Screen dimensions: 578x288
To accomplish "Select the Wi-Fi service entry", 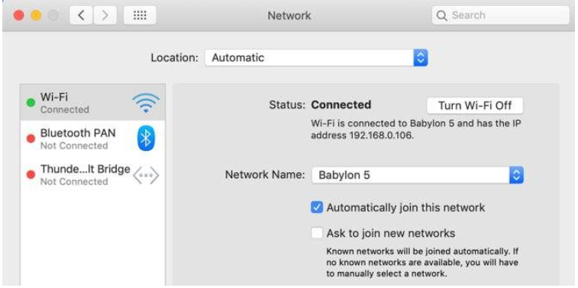I will coord(92,103).
